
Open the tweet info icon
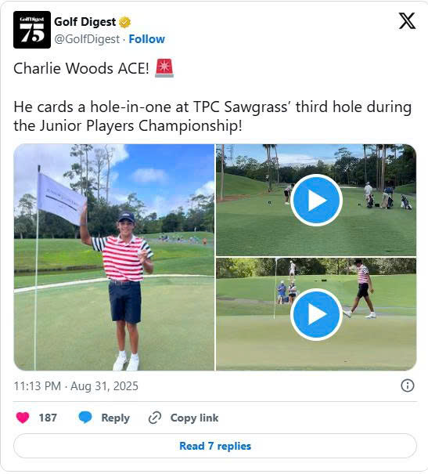point(407,385)
